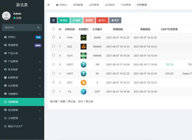
Task: Click the refresh icon button
Action: pyautogui.click(x=53, y=20)
